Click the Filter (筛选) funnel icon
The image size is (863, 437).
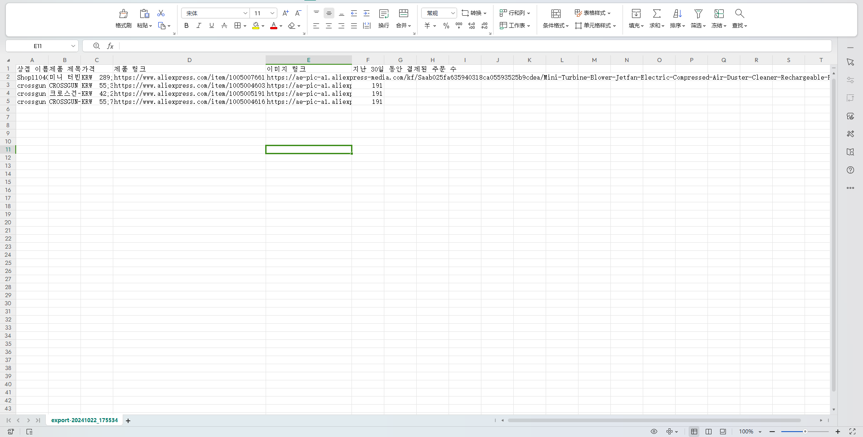pyautogui.click(x=698, y=13)
